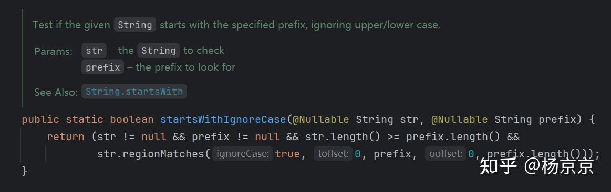Click the second @Nullable annotation before prefix
Viewport: 611px width, 192px height.
coord(459,119)
